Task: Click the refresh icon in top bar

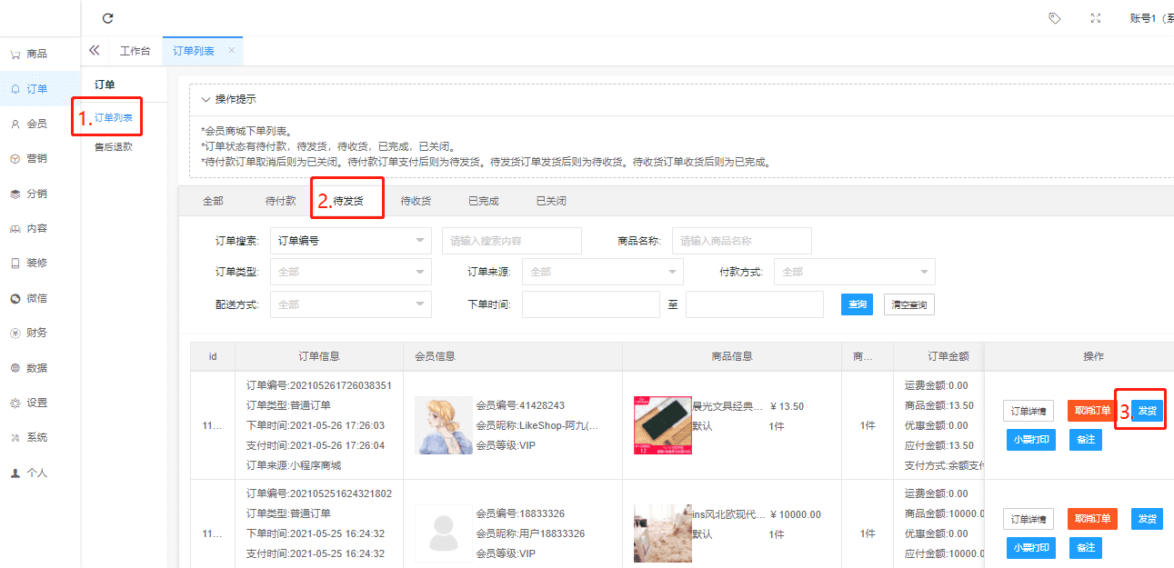Action: click(x=108, y=18)
